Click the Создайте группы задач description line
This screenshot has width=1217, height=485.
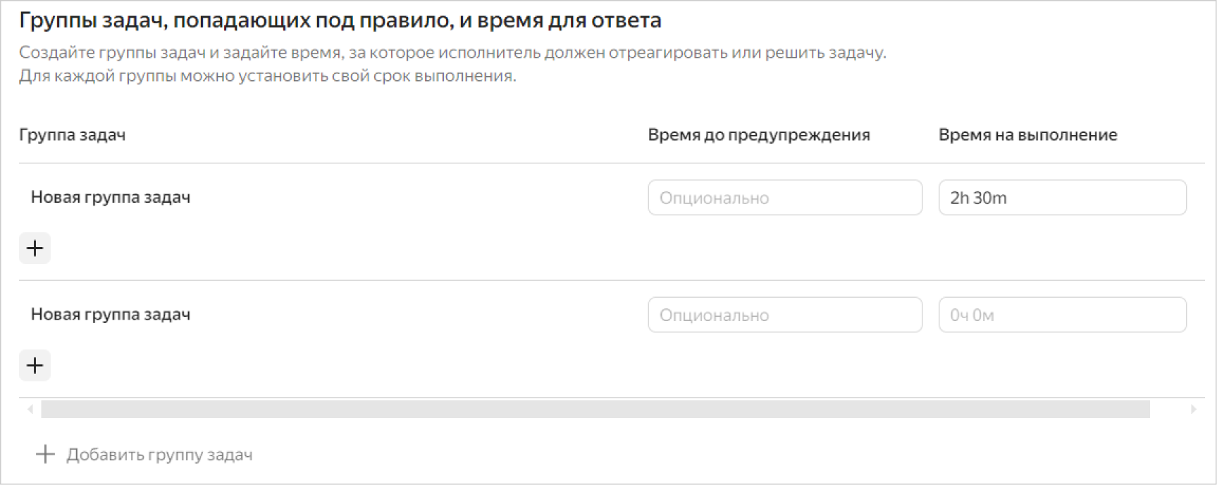(x=452, y=53)
